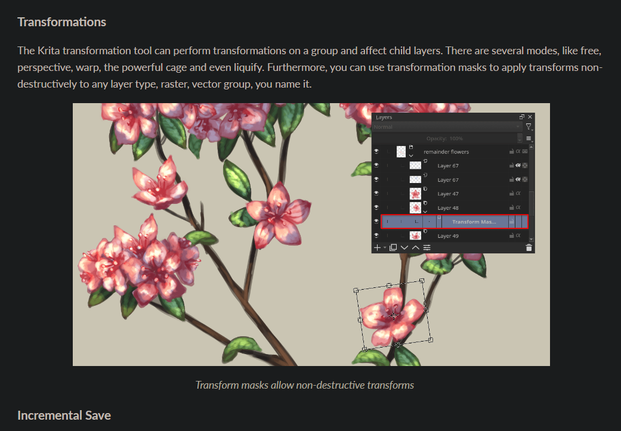Click the lock icon on Layer 47
This screenshot has height=431, width=621.
click(511, 194)
